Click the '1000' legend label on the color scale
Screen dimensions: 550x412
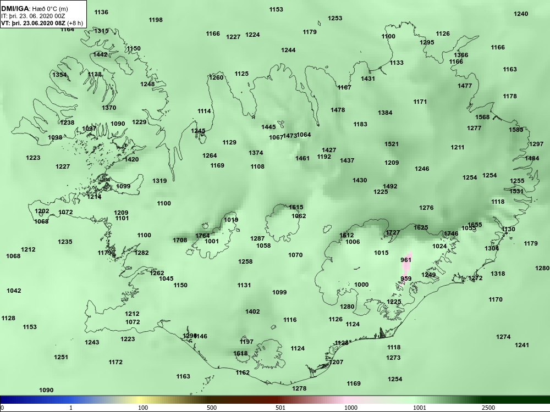coord(351,408)
